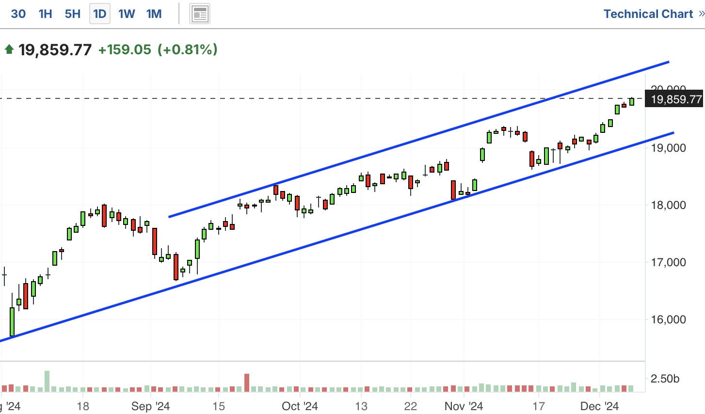Click the 18 date axis label
This screenshot has width=705, height=414.
(83, 406)
